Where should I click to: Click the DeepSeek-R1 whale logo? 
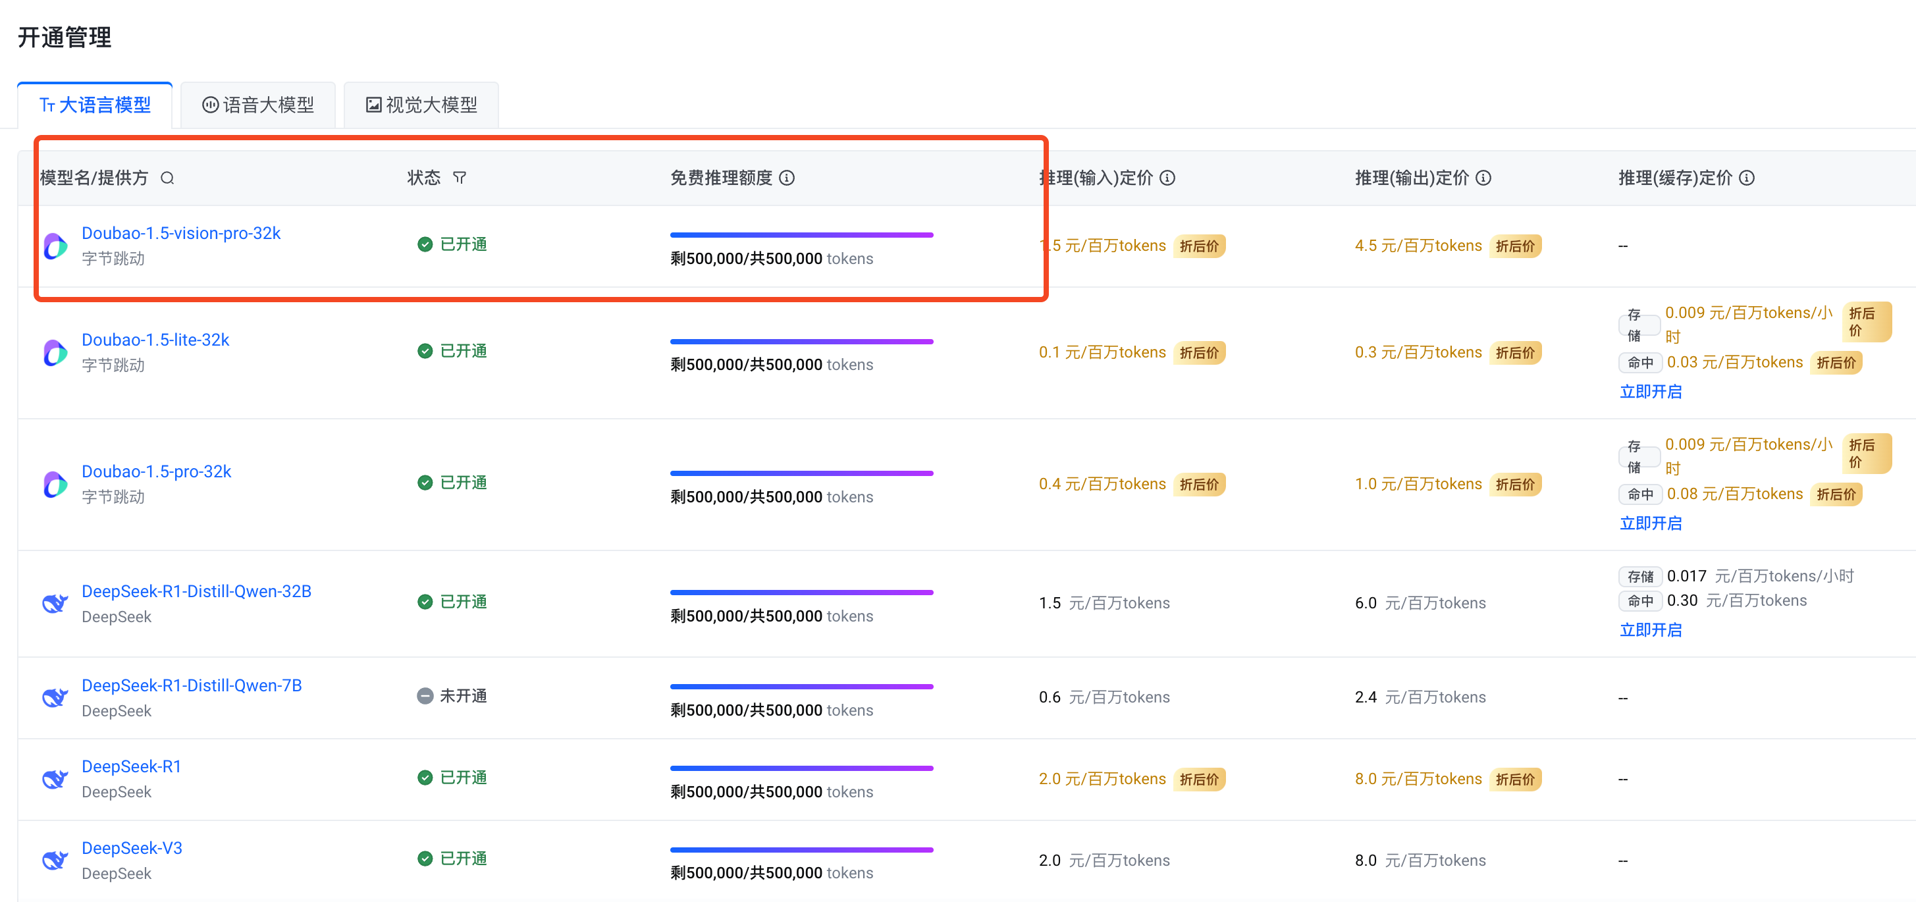coord(56,779)
